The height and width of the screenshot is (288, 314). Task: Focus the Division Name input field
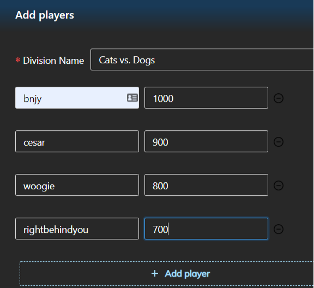[202, 59]
